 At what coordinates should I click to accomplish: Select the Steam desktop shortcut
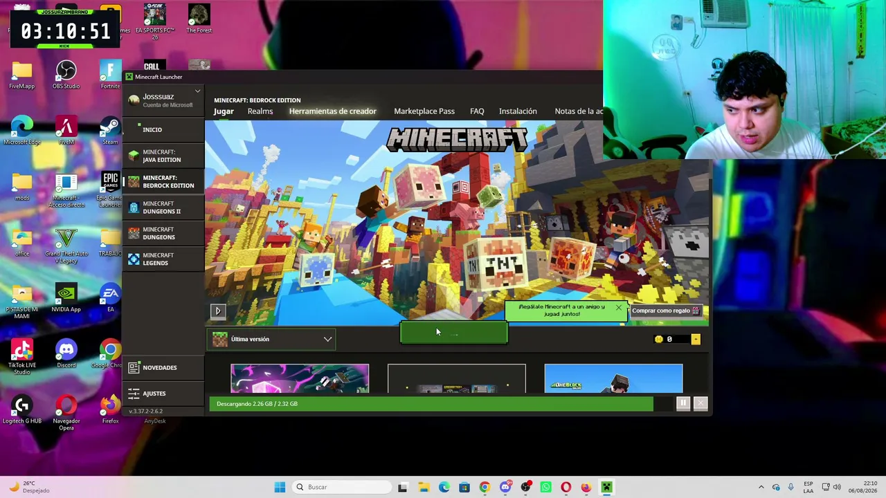[x=110, y=131]
